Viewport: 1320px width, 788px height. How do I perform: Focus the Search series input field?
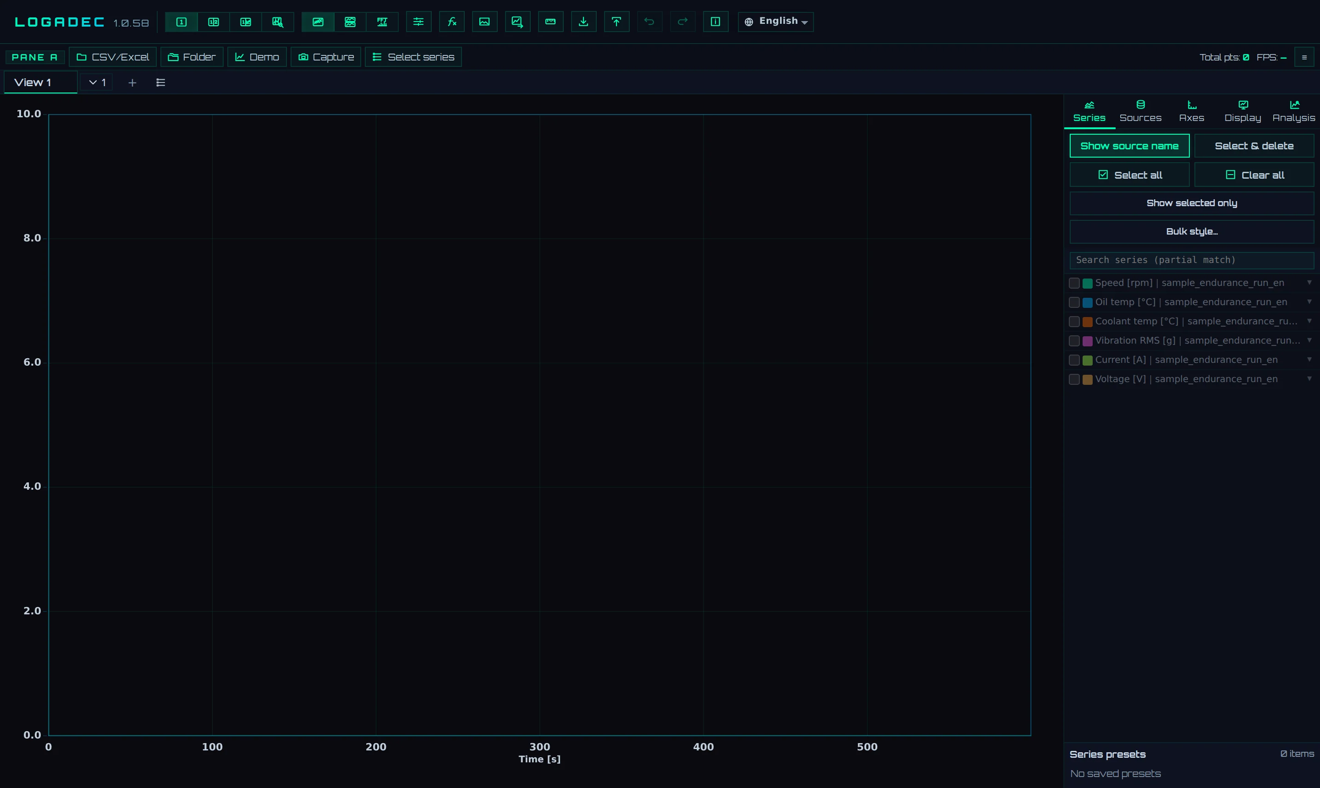pos(1192,260)
